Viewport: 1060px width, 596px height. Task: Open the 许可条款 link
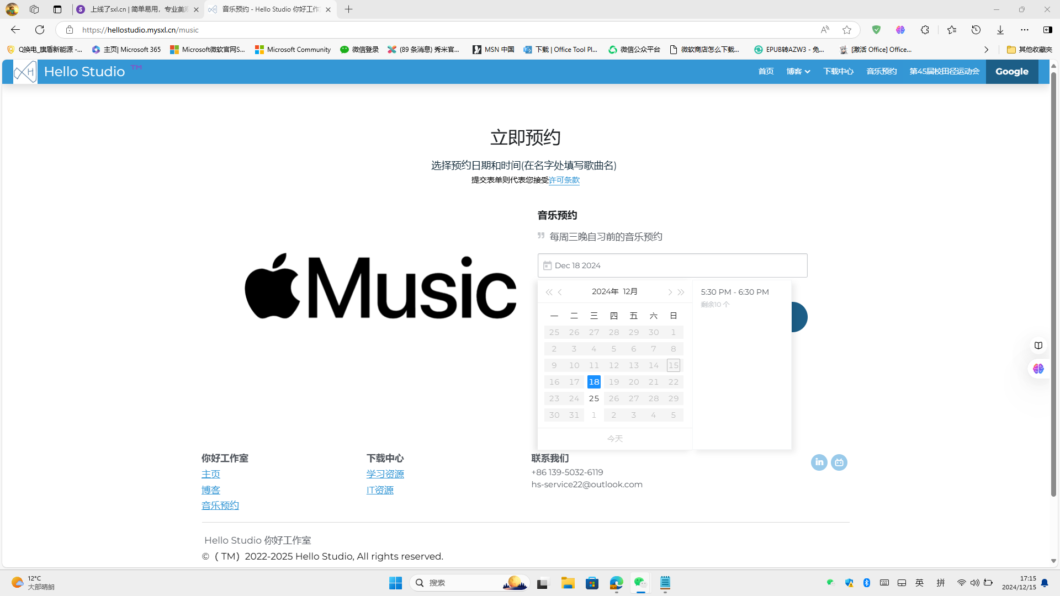[x=564, y=180]
